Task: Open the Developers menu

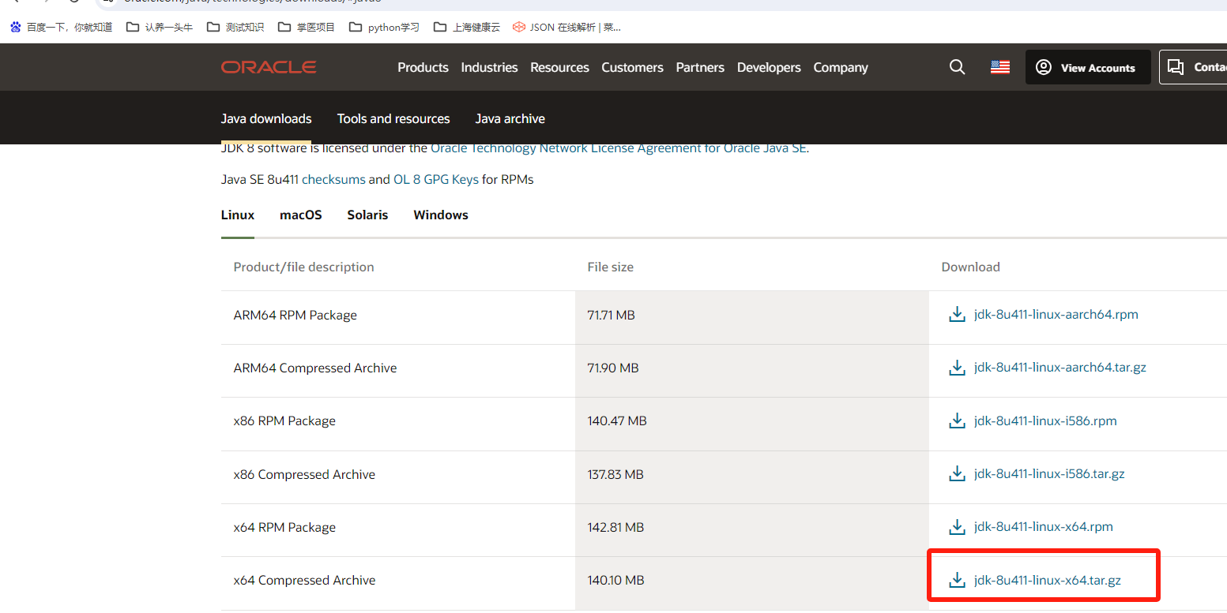Action: click(x=769, y=68)
